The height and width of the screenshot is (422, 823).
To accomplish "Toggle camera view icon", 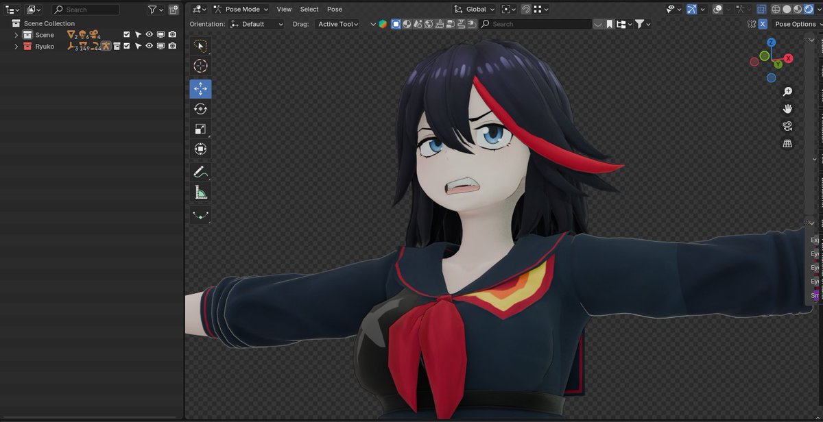I will coord(787,126).
